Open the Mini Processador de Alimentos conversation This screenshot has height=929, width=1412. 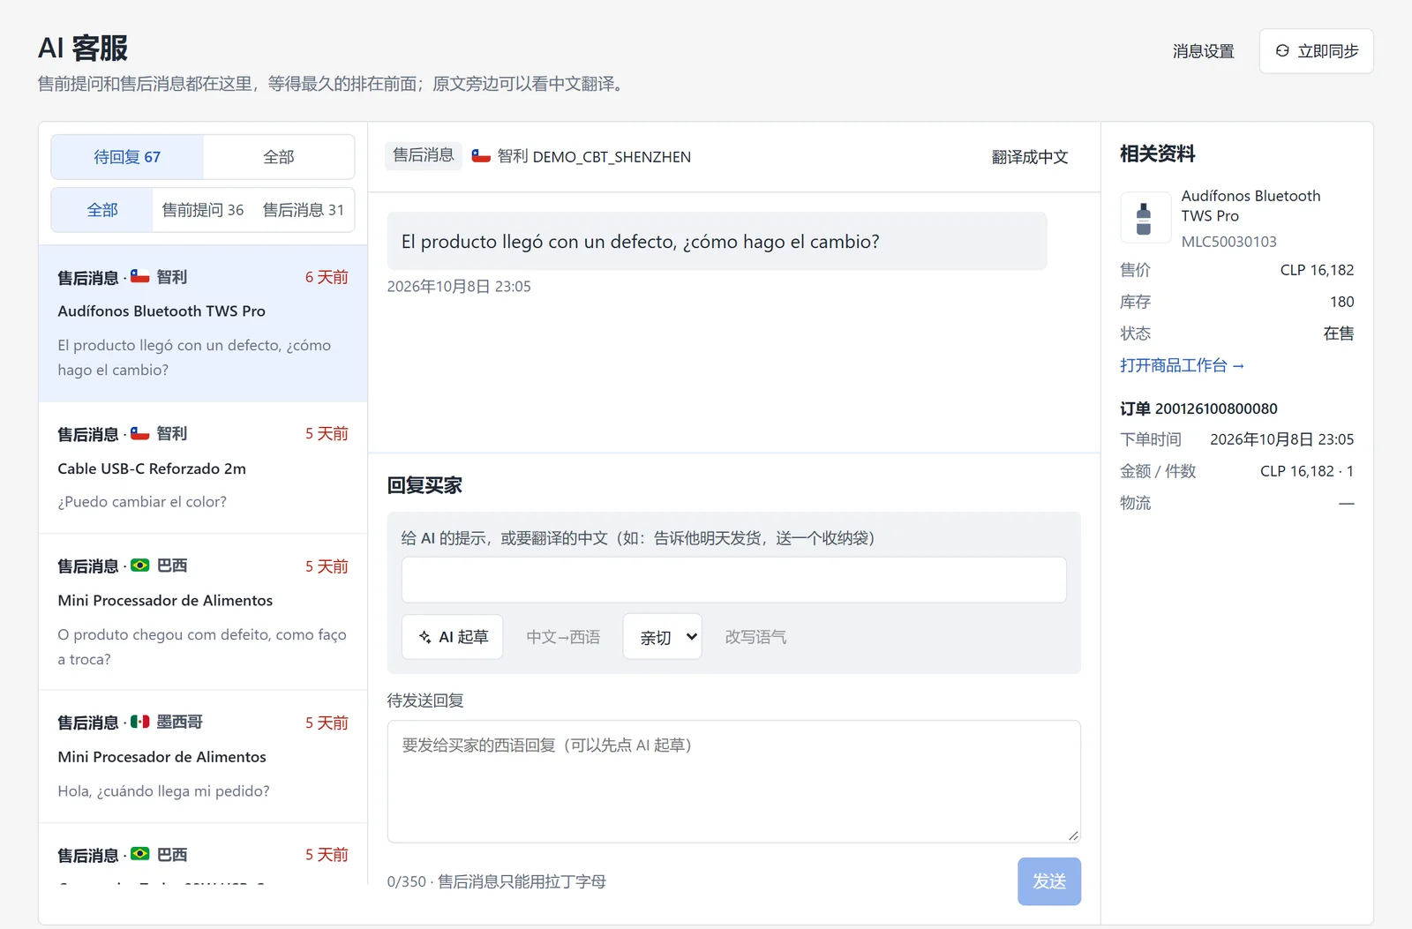click(x=203, y=612)
